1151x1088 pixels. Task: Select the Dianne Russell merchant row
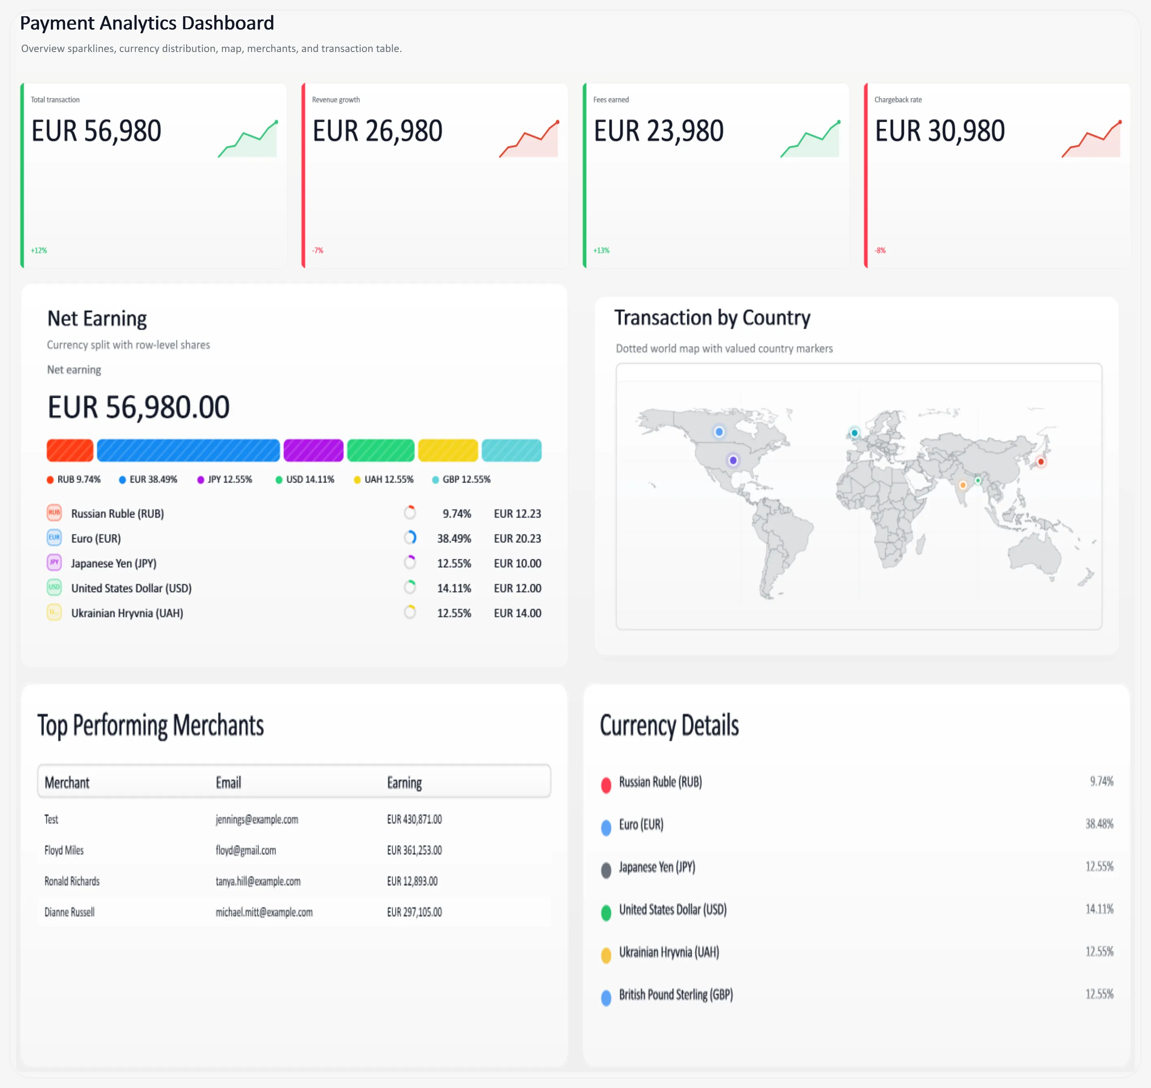[294, 912]
